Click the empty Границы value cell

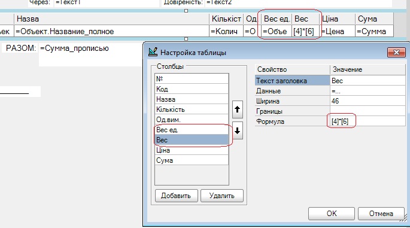point(368,111)
